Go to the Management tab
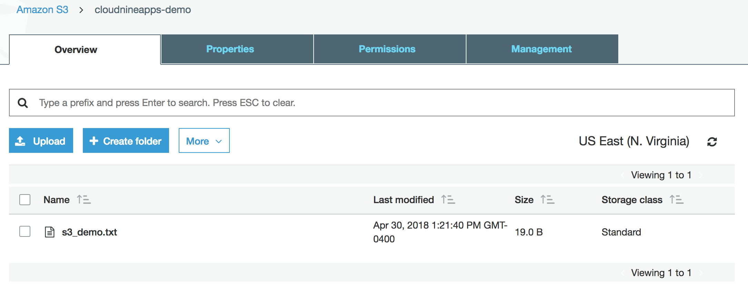 coord(542,49)
